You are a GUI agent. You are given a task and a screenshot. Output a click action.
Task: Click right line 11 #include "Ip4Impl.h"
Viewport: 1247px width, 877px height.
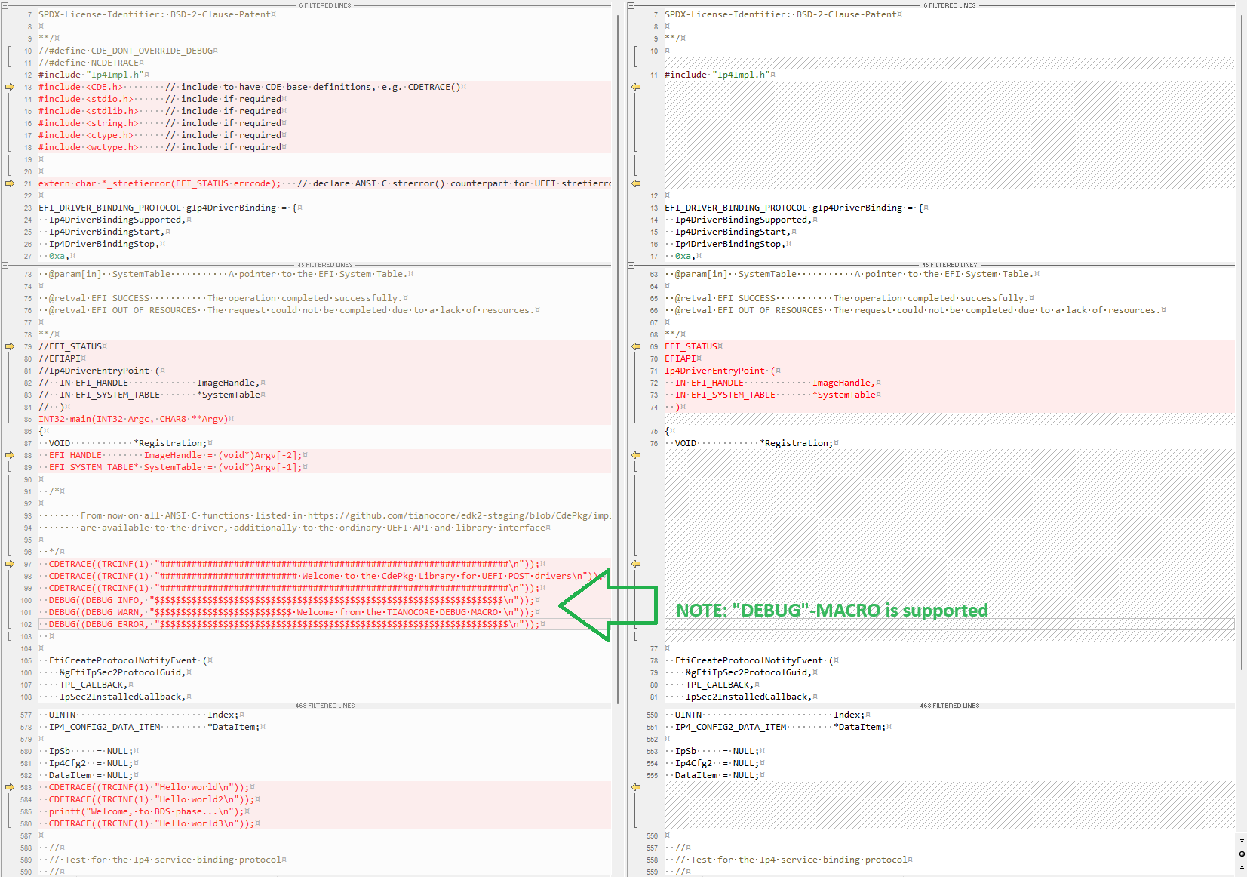tap(720, 75)
